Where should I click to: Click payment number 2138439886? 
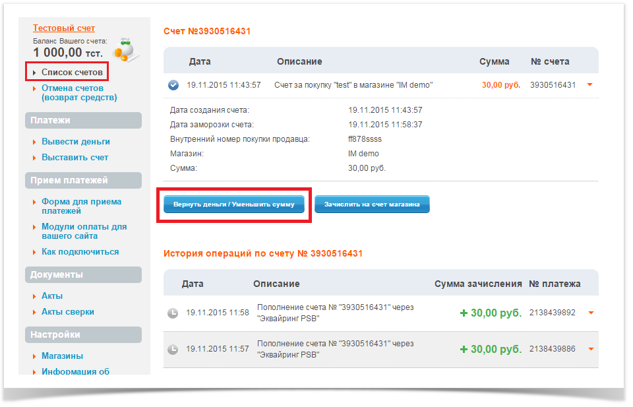[553, 349]
